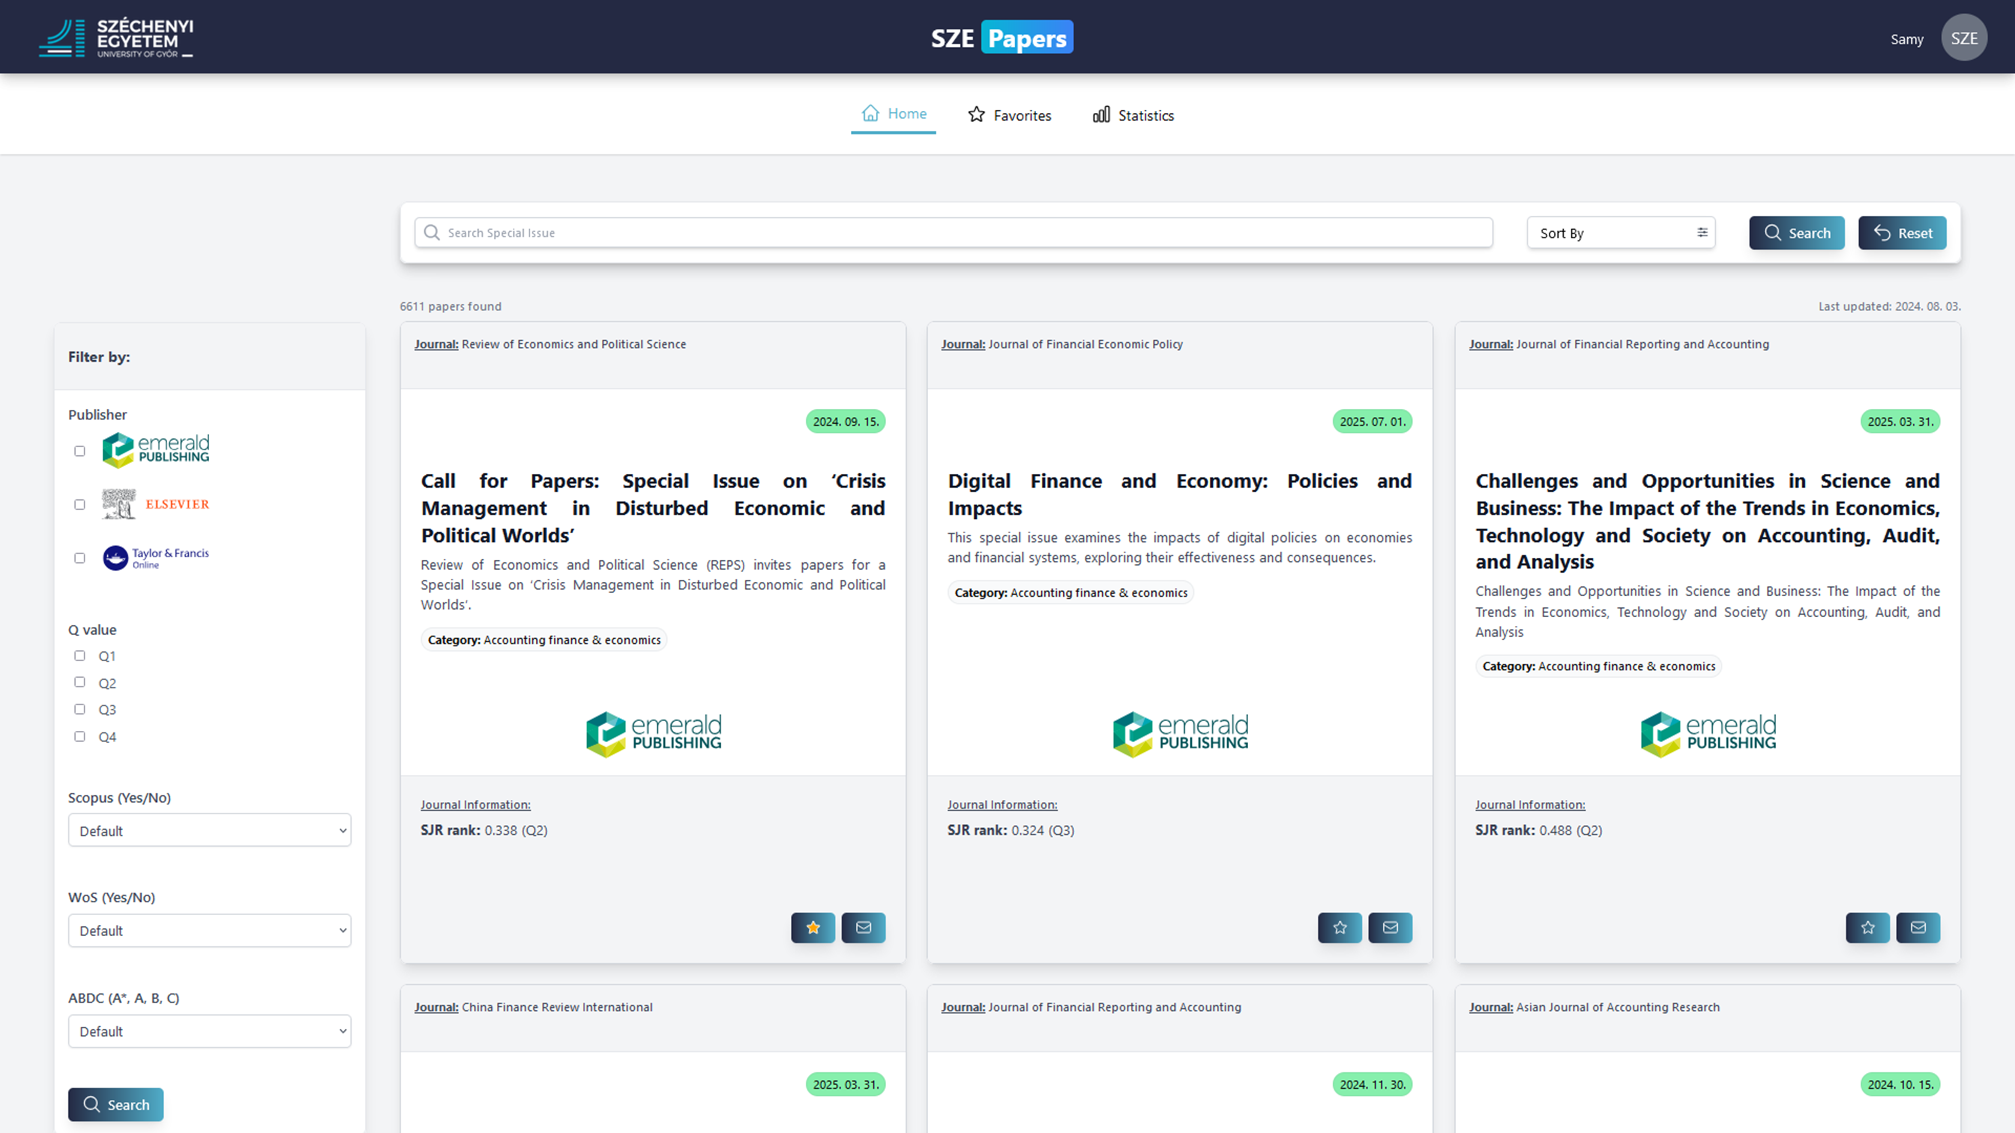Favorite the Crisis Management special issue card

[x=813, y=927]
